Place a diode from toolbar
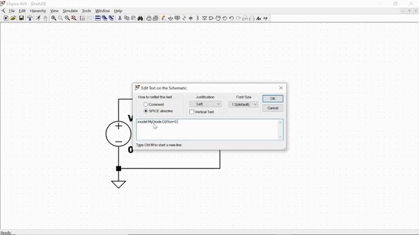 204,18
